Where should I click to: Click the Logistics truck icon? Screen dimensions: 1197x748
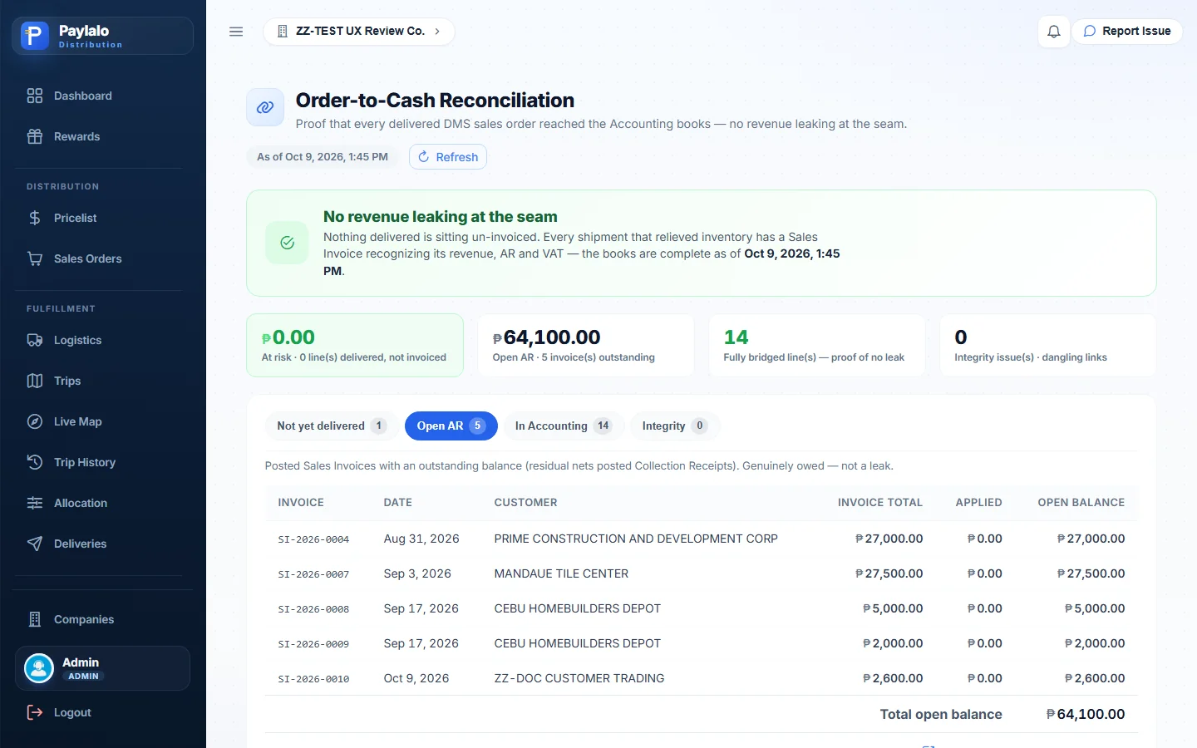(35, 340)
